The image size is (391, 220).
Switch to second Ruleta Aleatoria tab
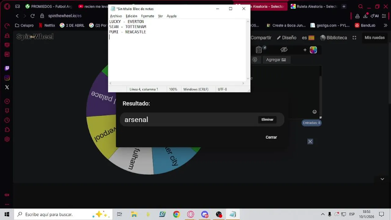[314, 6]
